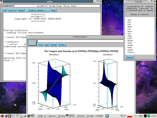Choose the atan function
Viewport: 157px width, 118px height.
click(130, 27)
